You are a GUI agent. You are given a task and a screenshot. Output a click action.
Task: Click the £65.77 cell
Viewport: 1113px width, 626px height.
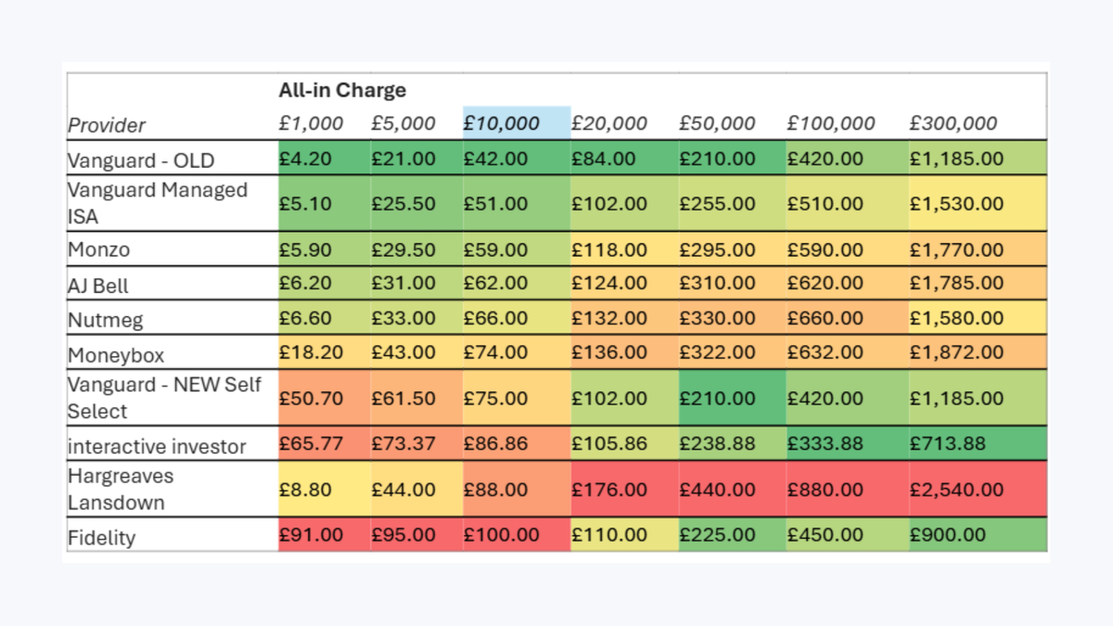[324, 443]
